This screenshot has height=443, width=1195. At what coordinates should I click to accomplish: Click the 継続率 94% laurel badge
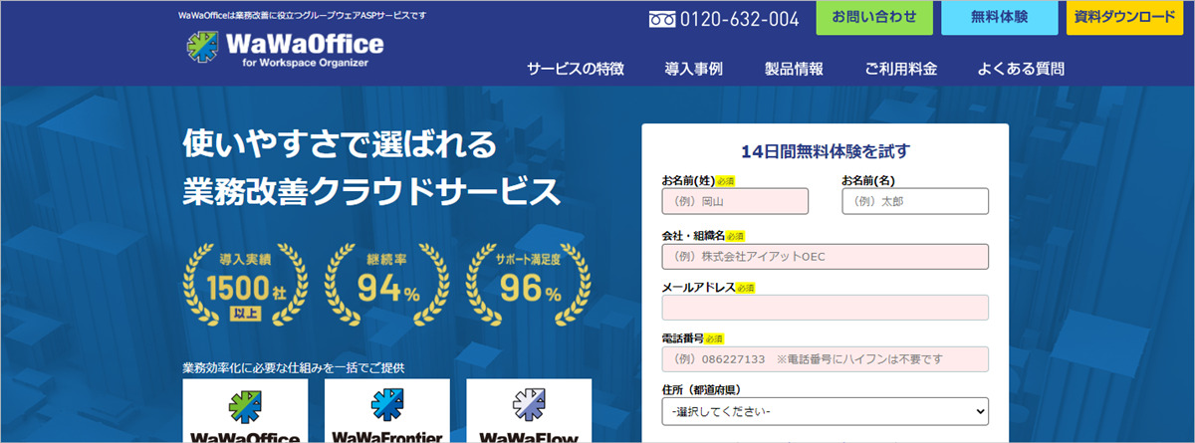388,284
